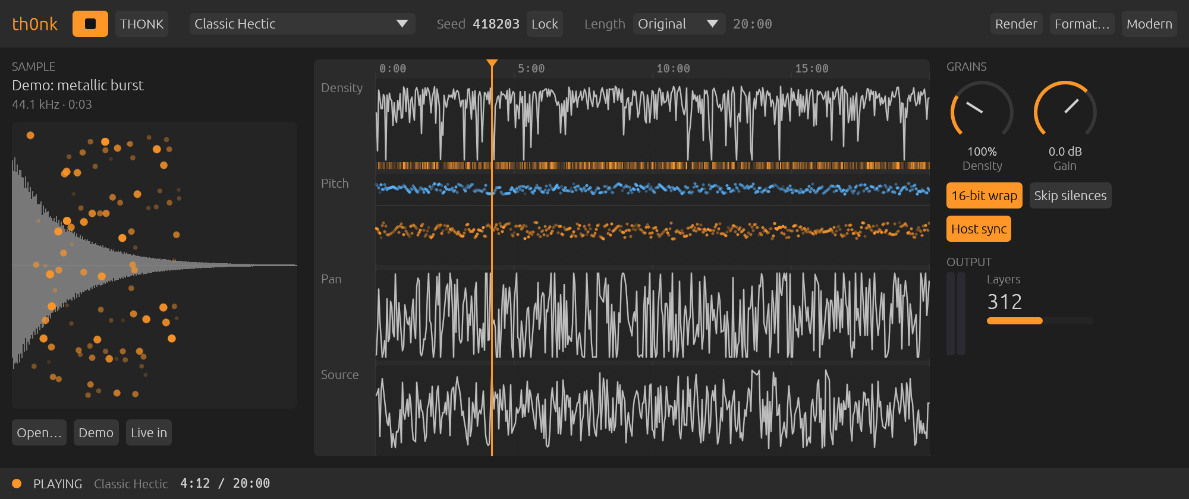Select Live in as source

click(x=149, y=432)
